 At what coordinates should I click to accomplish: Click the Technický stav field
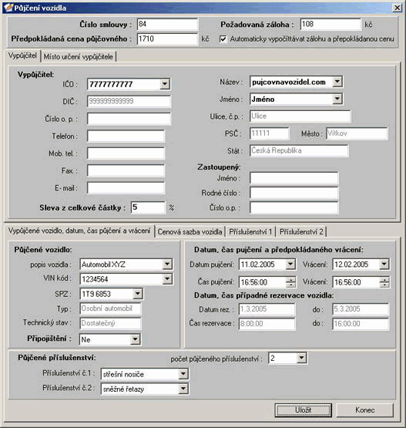(110, 323)
